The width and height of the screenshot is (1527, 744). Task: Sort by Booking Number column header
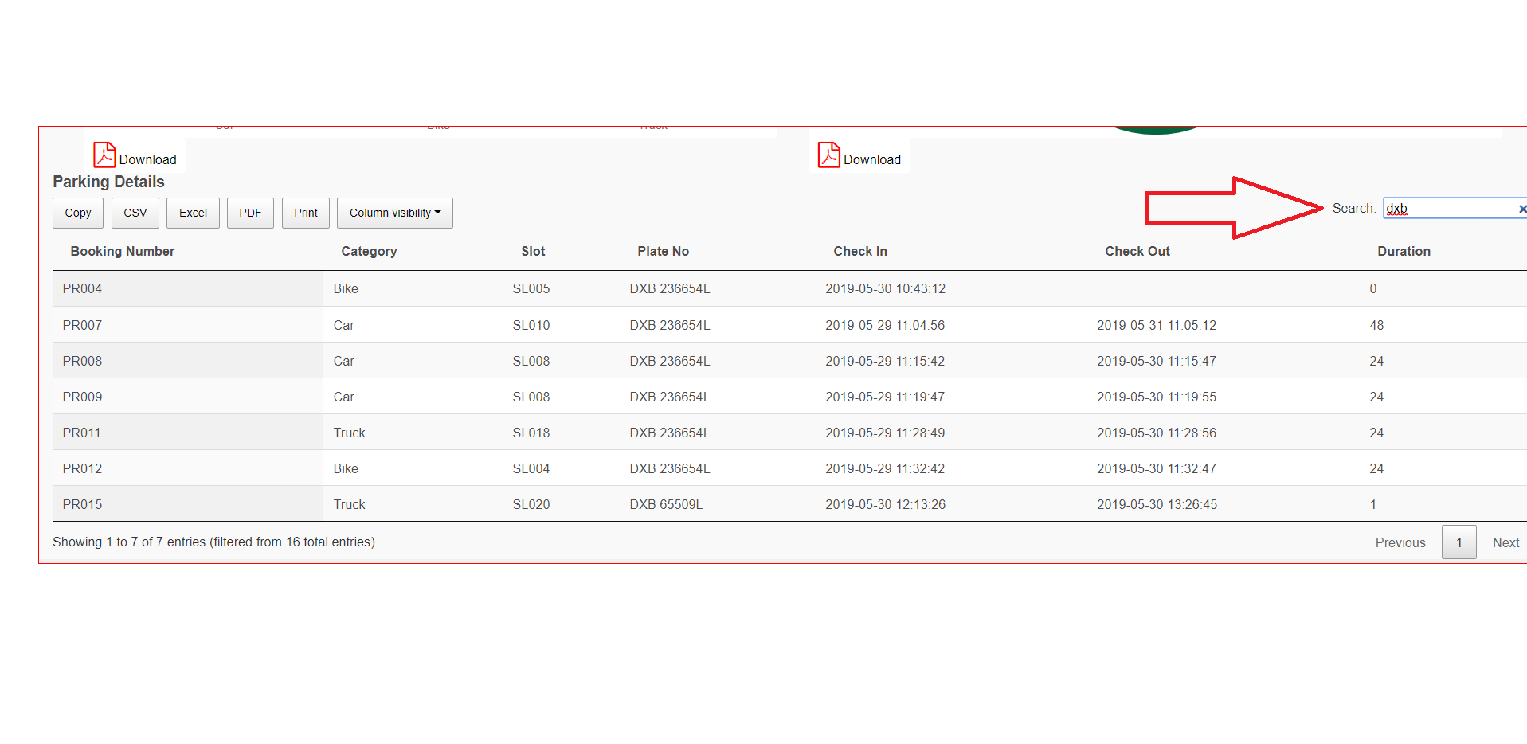[122, 251]
